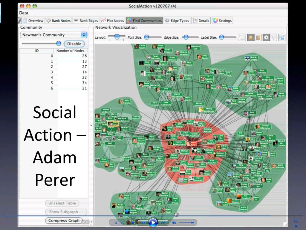This screenshot has width=306, height=230.
Task: Switch to the Rank Edges tab
Action: (x=86, y=21)
